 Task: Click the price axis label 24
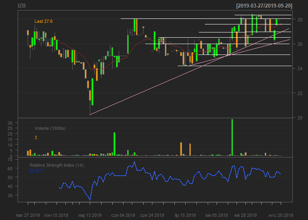300,69
